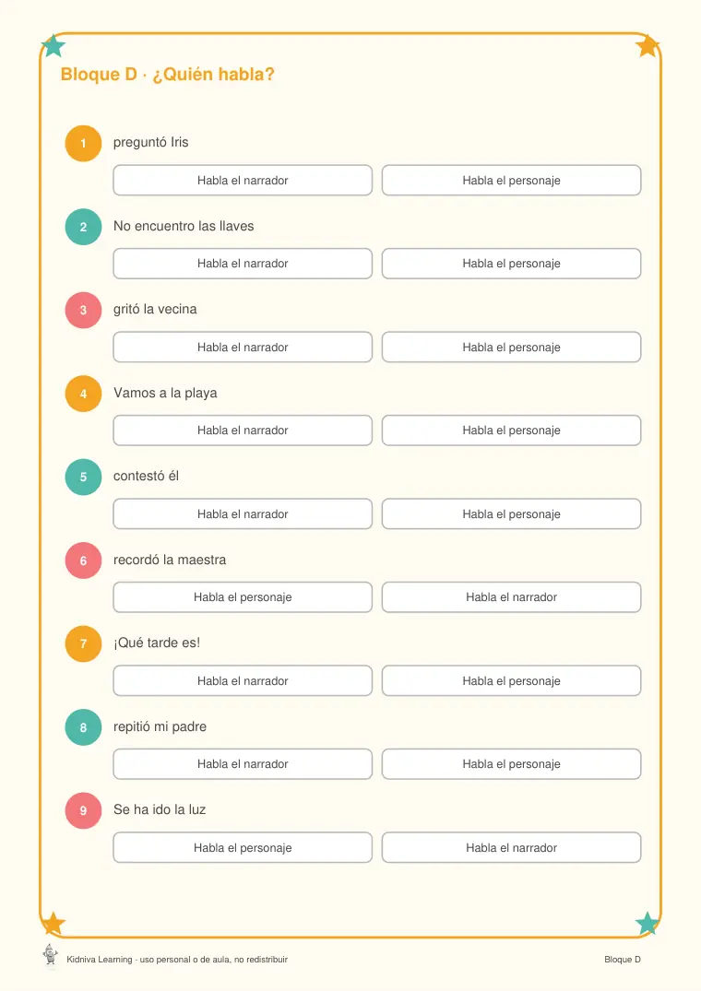Pick 'Habla el narrador' for 'recordó la maestra'
The height and width of the screenshot is (991, 701).
[511, 597]
